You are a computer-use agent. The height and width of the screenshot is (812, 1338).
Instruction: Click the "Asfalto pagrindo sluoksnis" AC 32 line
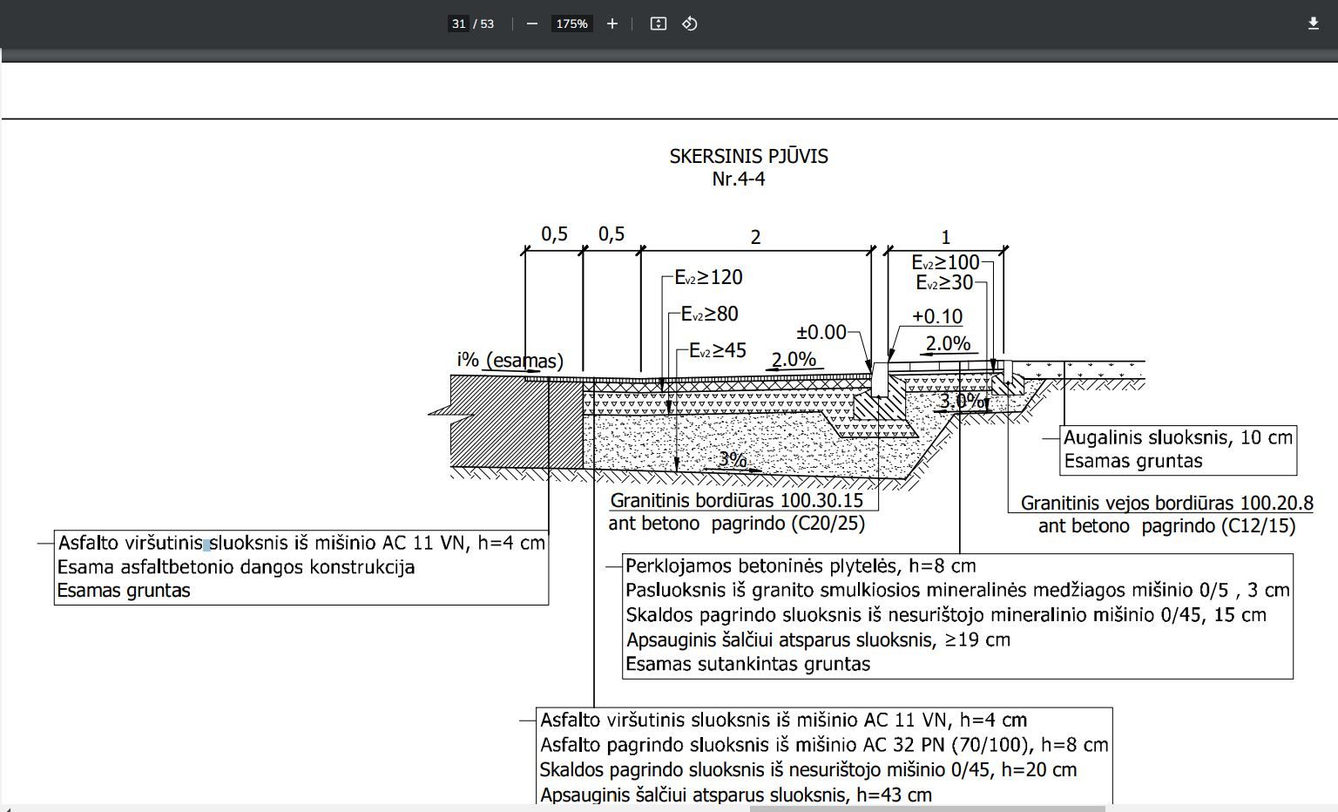[823, 745]
